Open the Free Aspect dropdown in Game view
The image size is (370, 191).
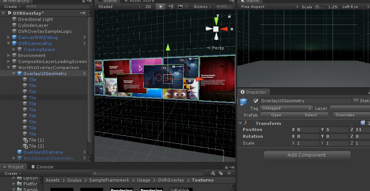click(x=269, y=6)
